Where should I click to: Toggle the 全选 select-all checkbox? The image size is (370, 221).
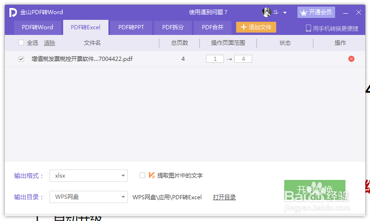pos(21,42)
